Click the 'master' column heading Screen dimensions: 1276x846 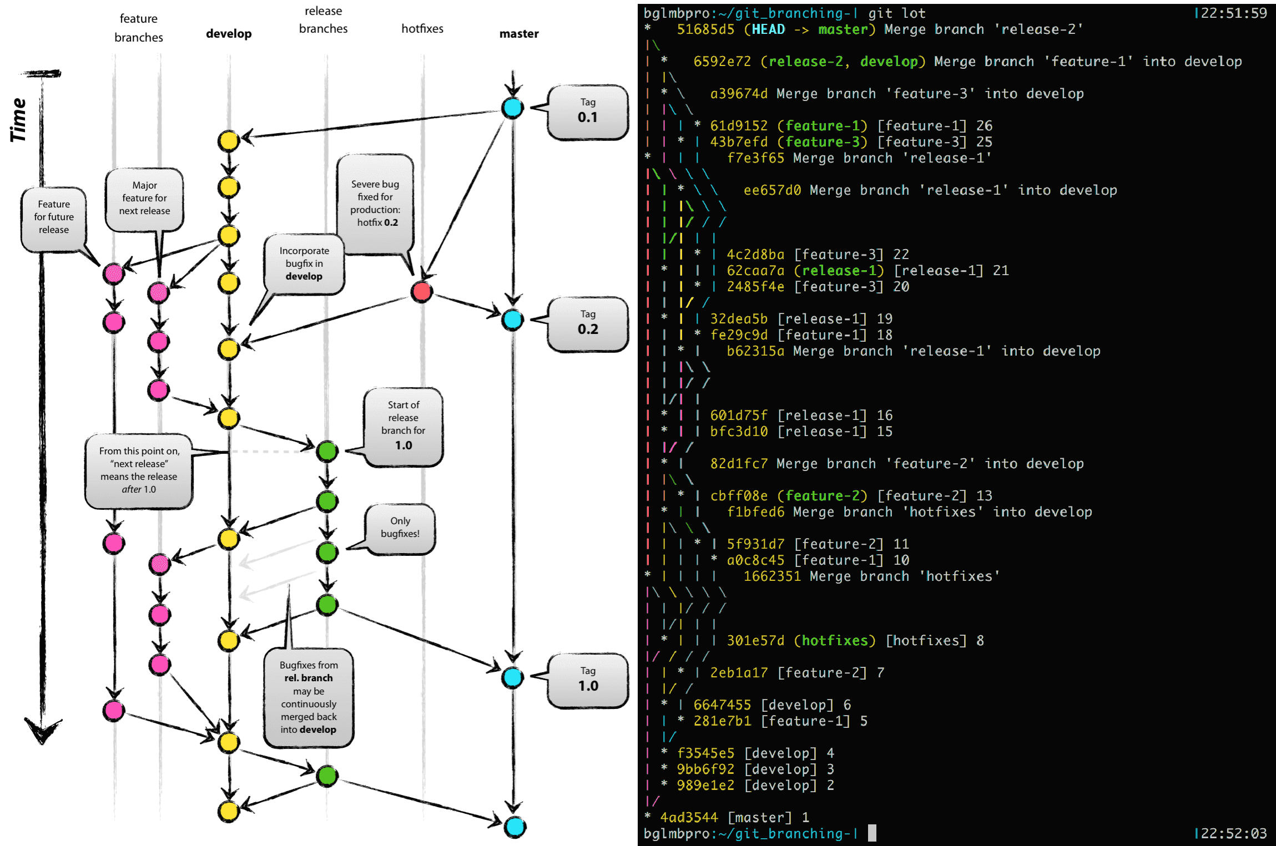tap(519, 33)
